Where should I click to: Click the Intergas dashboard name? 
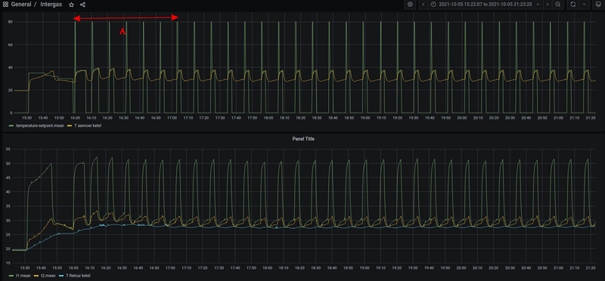click(51, 5)
